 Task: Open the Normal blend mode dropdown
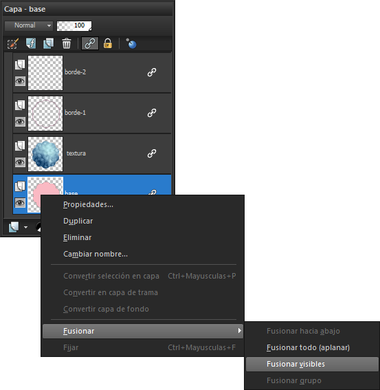tap(29, 25)
